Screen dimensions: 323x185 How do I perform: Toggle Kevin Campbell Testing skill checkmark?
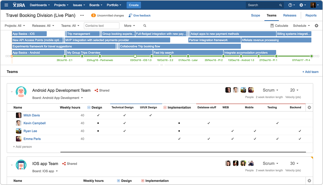277,123
